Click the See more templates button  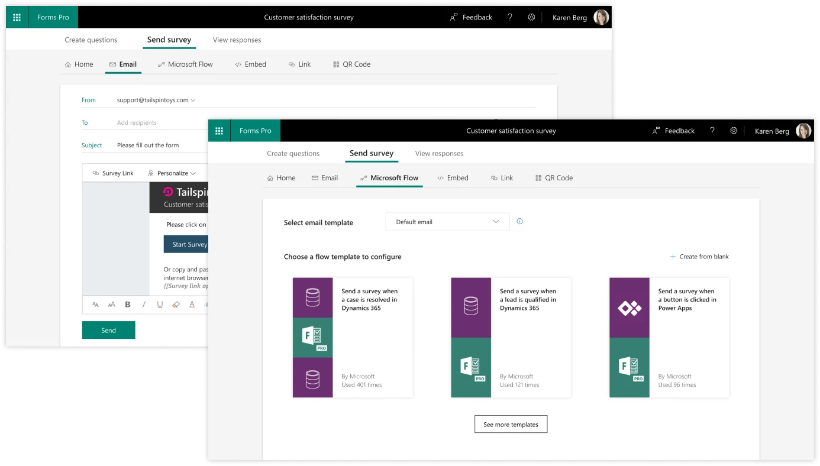click(x=511, y=424)
